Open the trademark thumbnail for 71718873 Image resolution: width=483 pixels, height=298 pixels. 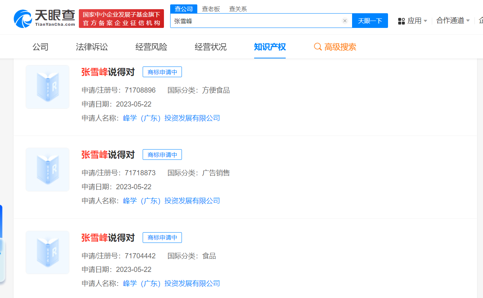point(47,169)
